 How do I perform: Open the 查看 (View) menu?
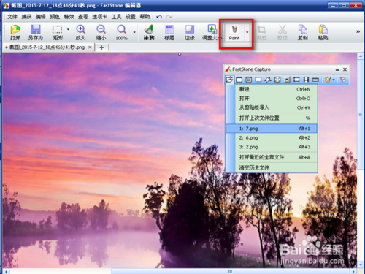pyautogui.click(x=82, y=17)
